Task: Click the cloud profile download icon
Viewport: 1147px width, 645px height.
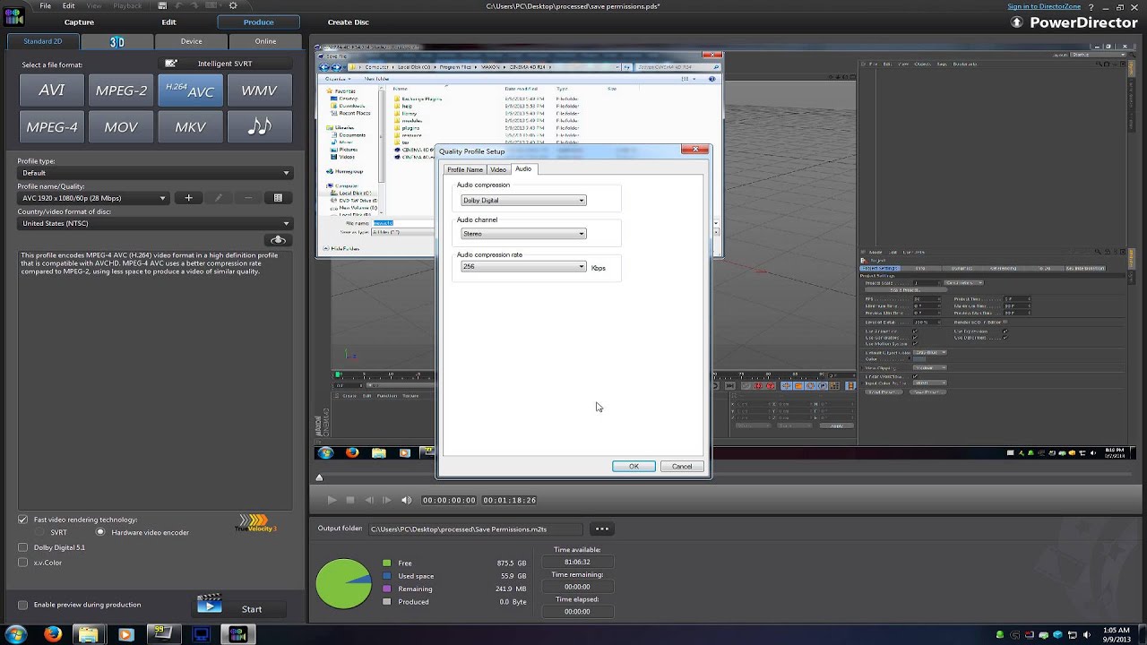Action: point(278,240)
